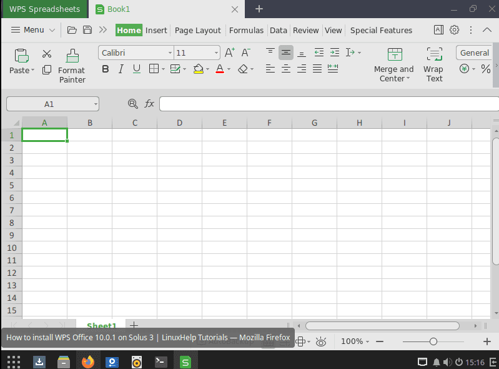Click the percent style icon
The image size is (499, 369).
pos(486,69)
